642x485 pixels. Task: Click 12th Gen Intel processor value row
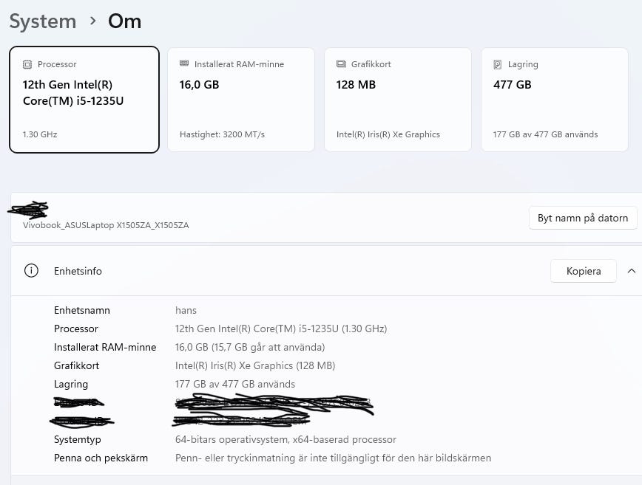pyautogui.click(x=281, y=329)
